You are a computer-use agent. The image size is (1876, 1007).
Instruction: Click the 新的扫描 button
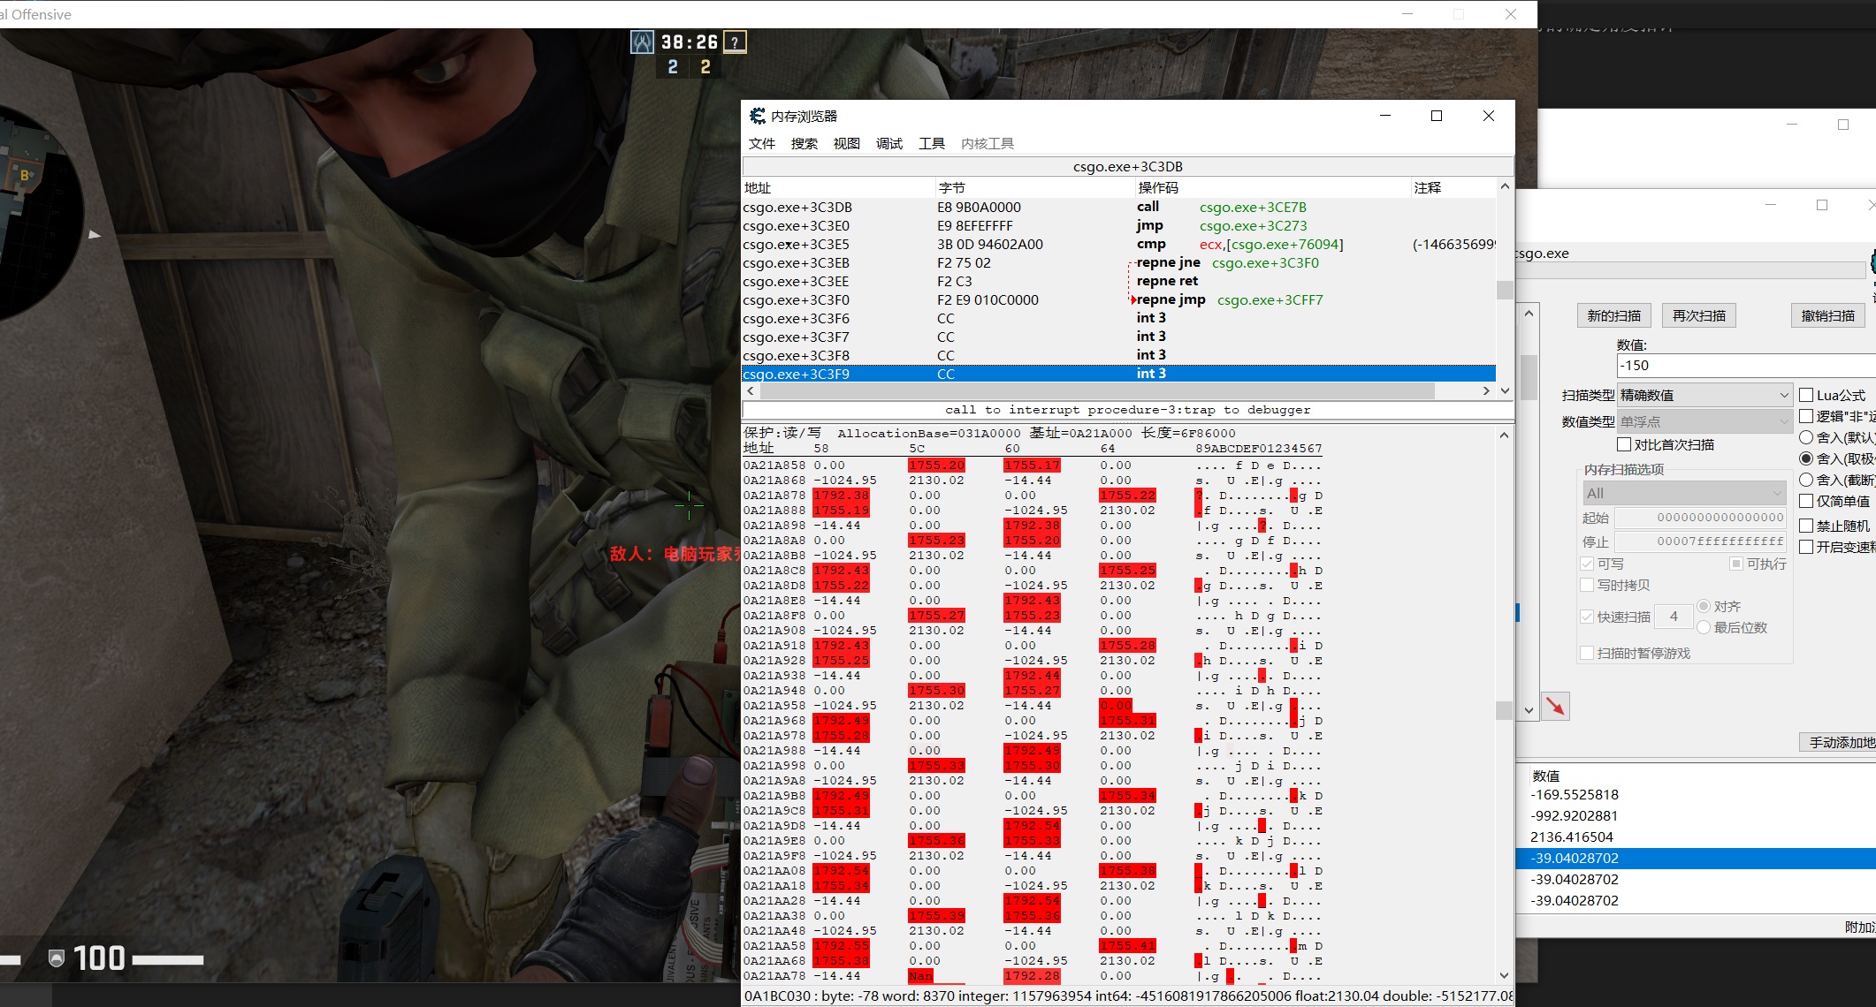[1614, 315]
